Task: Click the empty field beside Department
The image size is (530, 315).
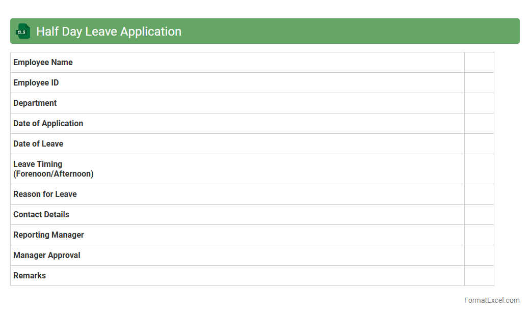Action: click(479, 103)
